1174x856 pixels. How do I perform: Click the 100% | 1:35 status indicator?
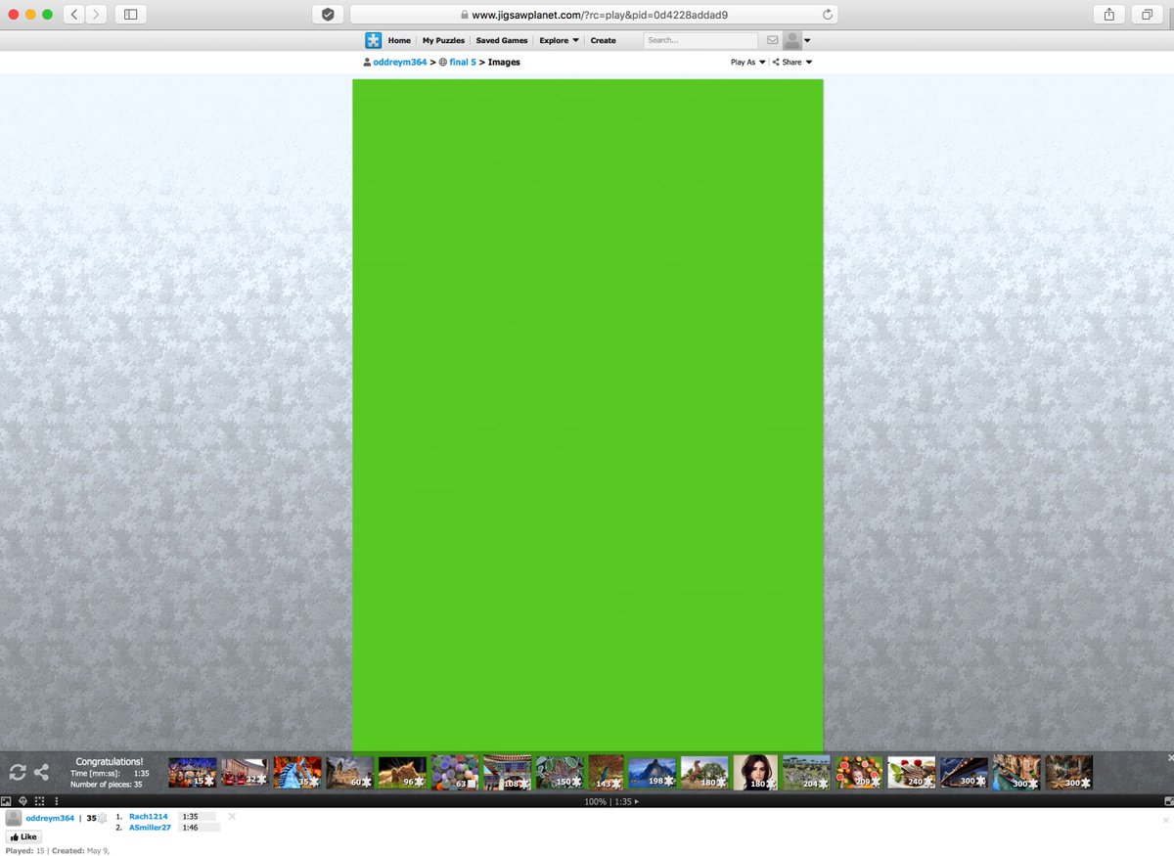click(x=610, y=801)
